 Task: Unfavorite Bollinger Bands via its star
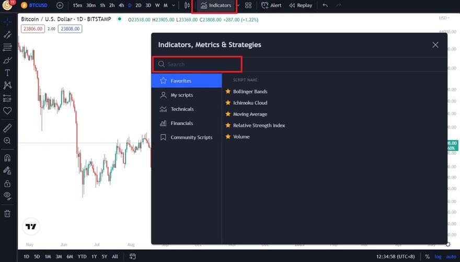coord(228,91)
